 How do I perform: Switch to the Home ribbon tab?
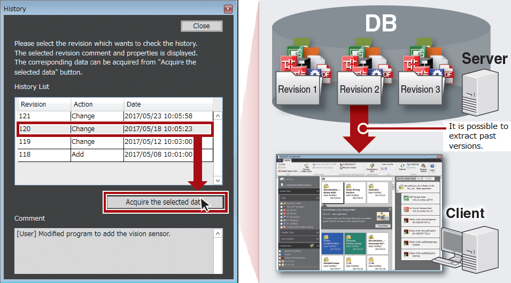tap(287, 160)
